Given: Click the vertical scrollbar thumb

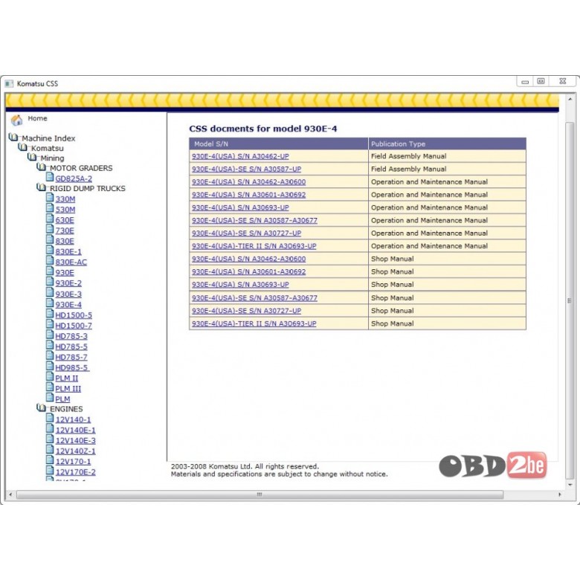Looking at the screenshot, I should click(x=570, y=300).
